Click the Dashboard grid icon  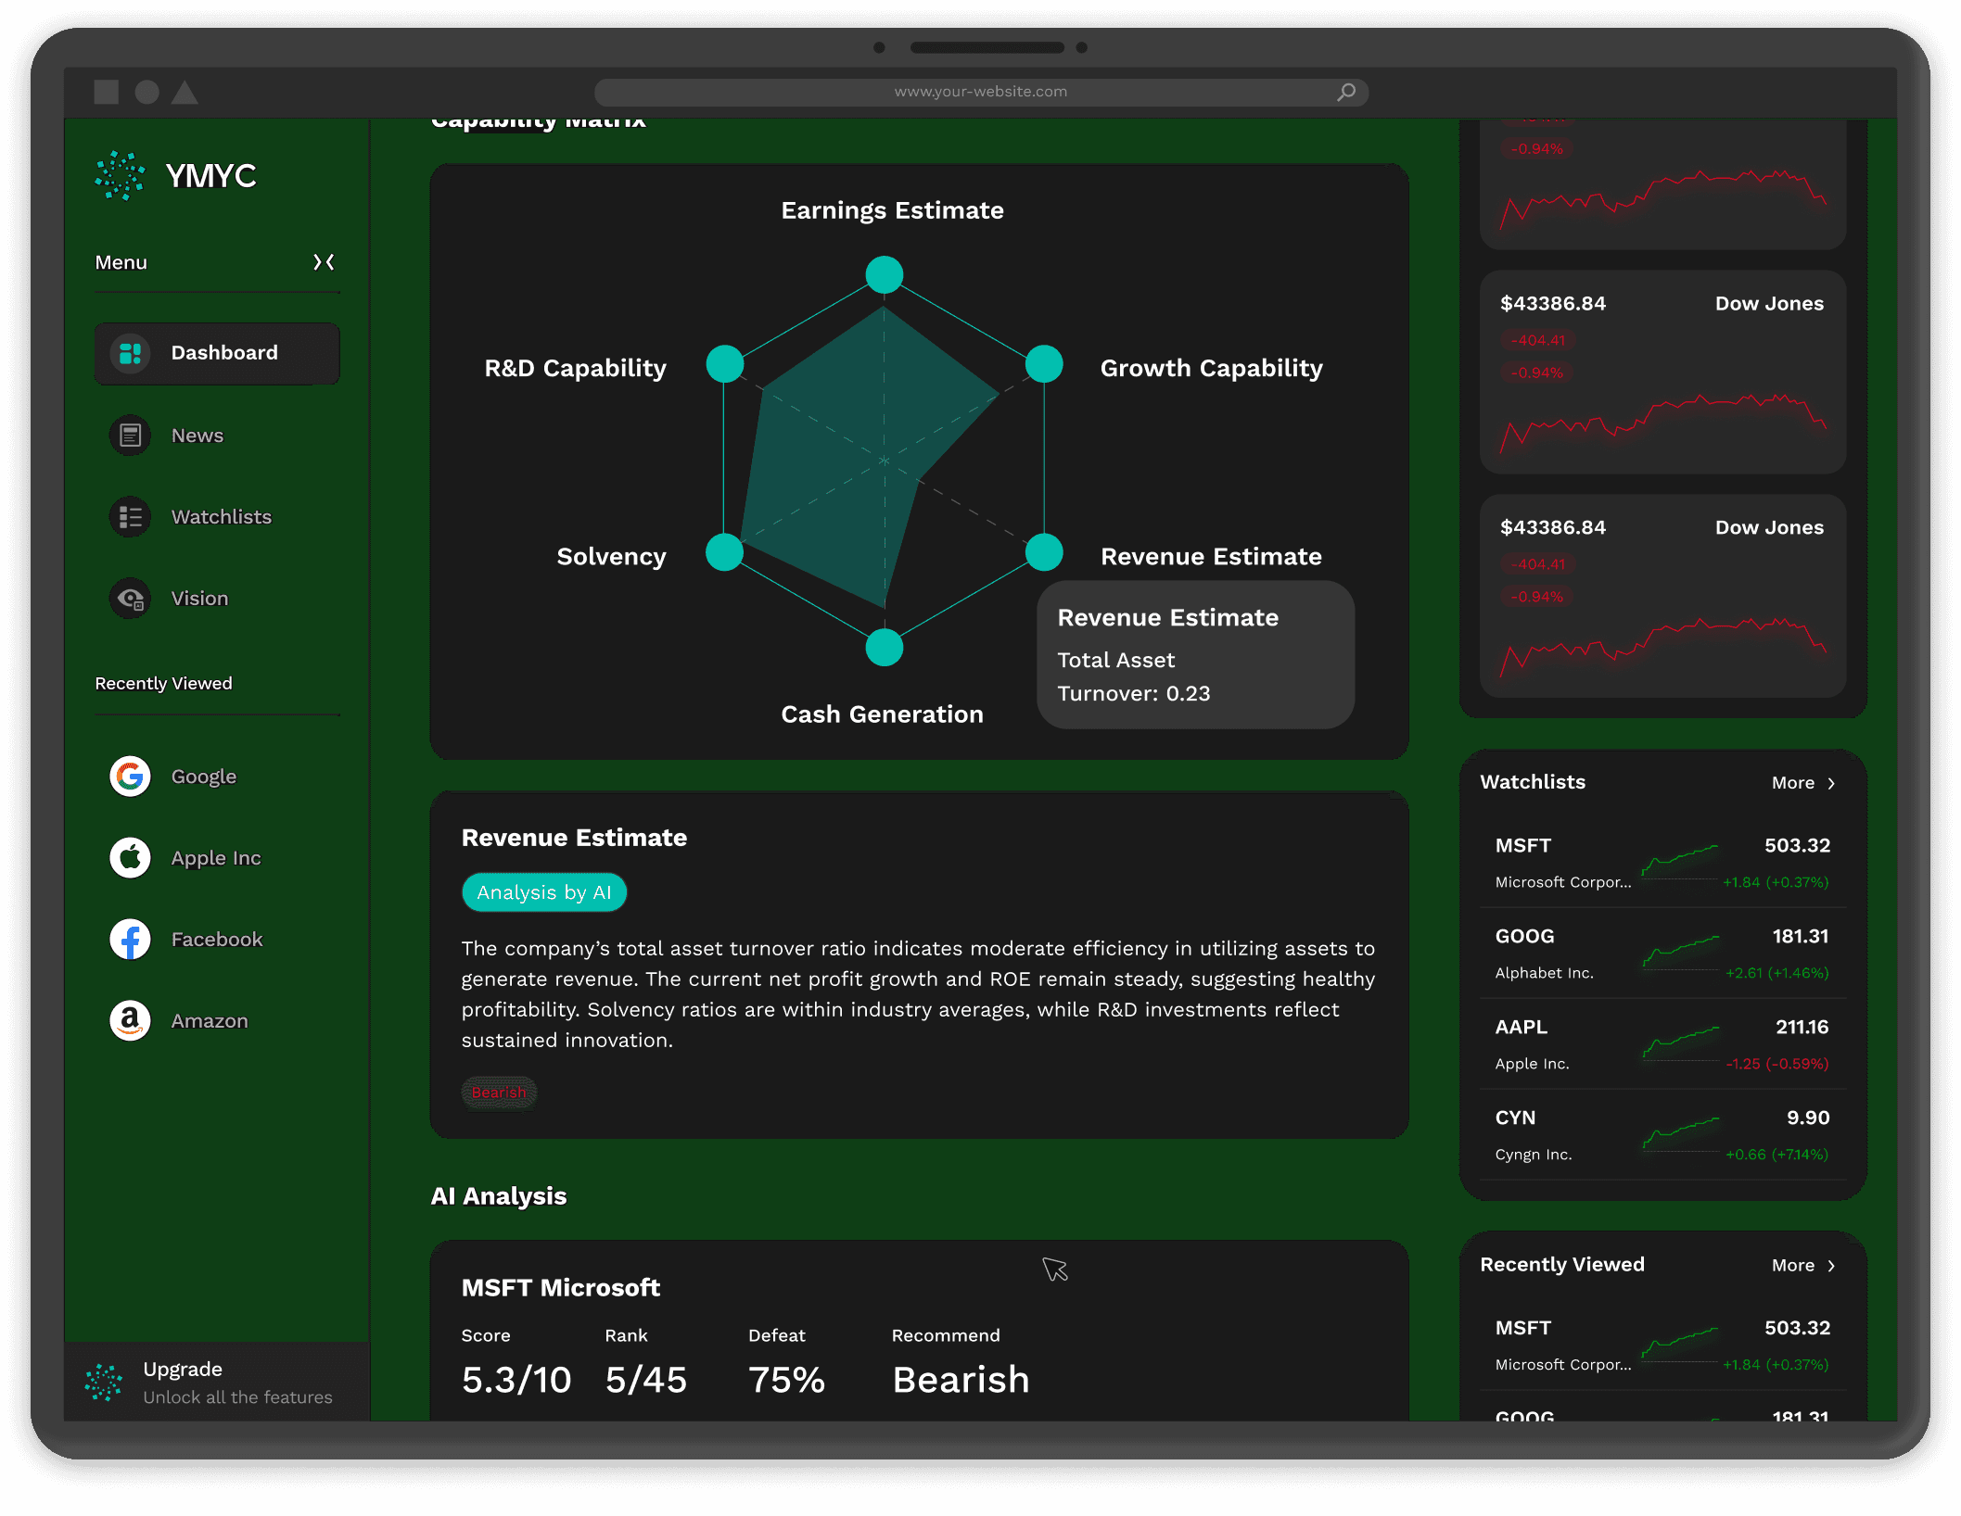click(131, 353)
